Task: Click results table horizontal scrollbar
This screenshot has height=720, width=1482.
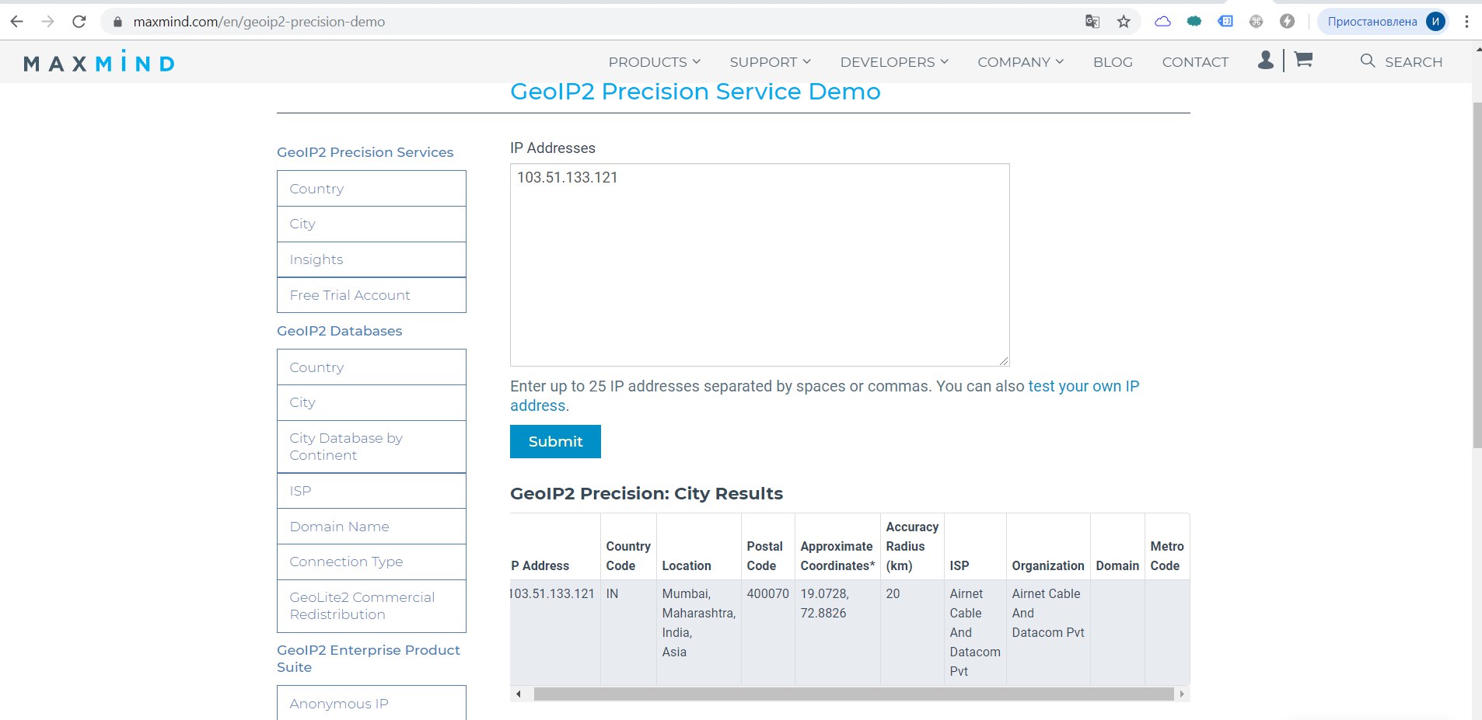Action: pos(854,694)
